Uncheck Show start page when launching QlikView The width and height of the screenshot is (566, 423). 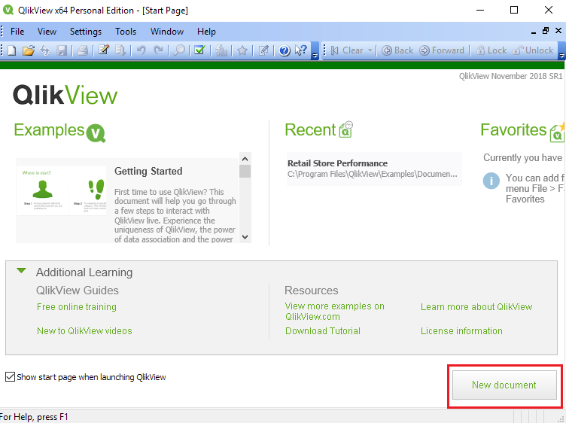10,377
